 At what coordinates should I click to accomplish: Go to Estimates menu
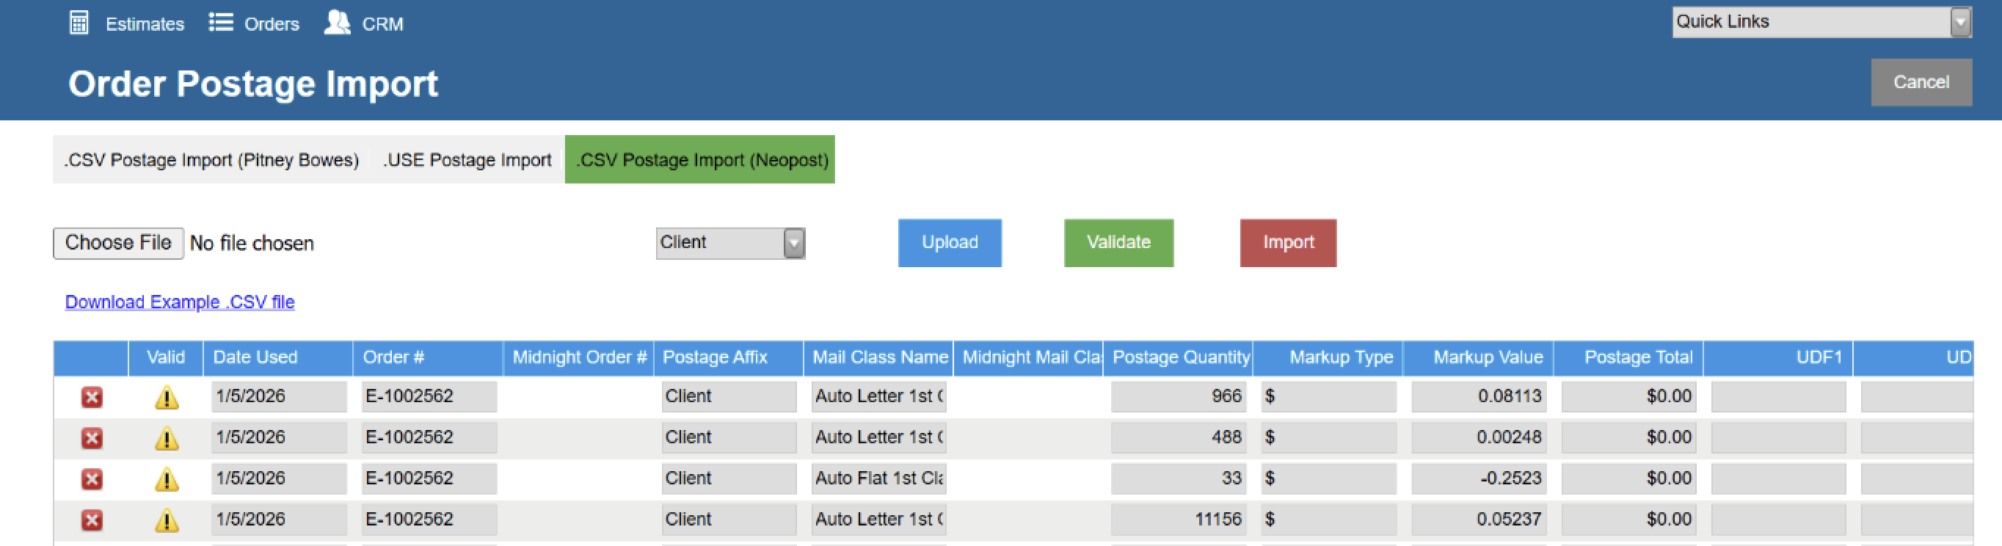point(145,24)
